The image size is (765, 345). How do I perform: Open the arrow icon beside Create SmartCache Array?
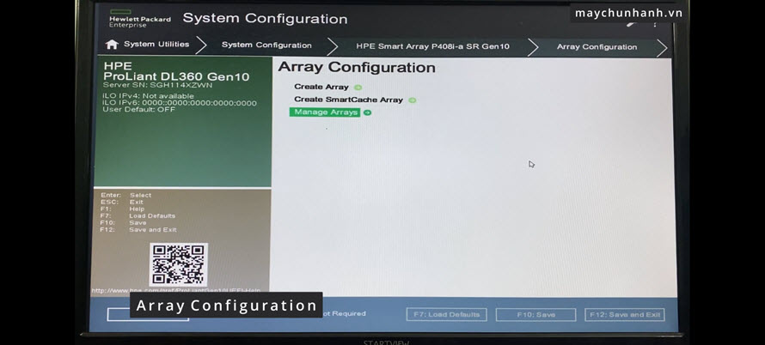[413, 100]
